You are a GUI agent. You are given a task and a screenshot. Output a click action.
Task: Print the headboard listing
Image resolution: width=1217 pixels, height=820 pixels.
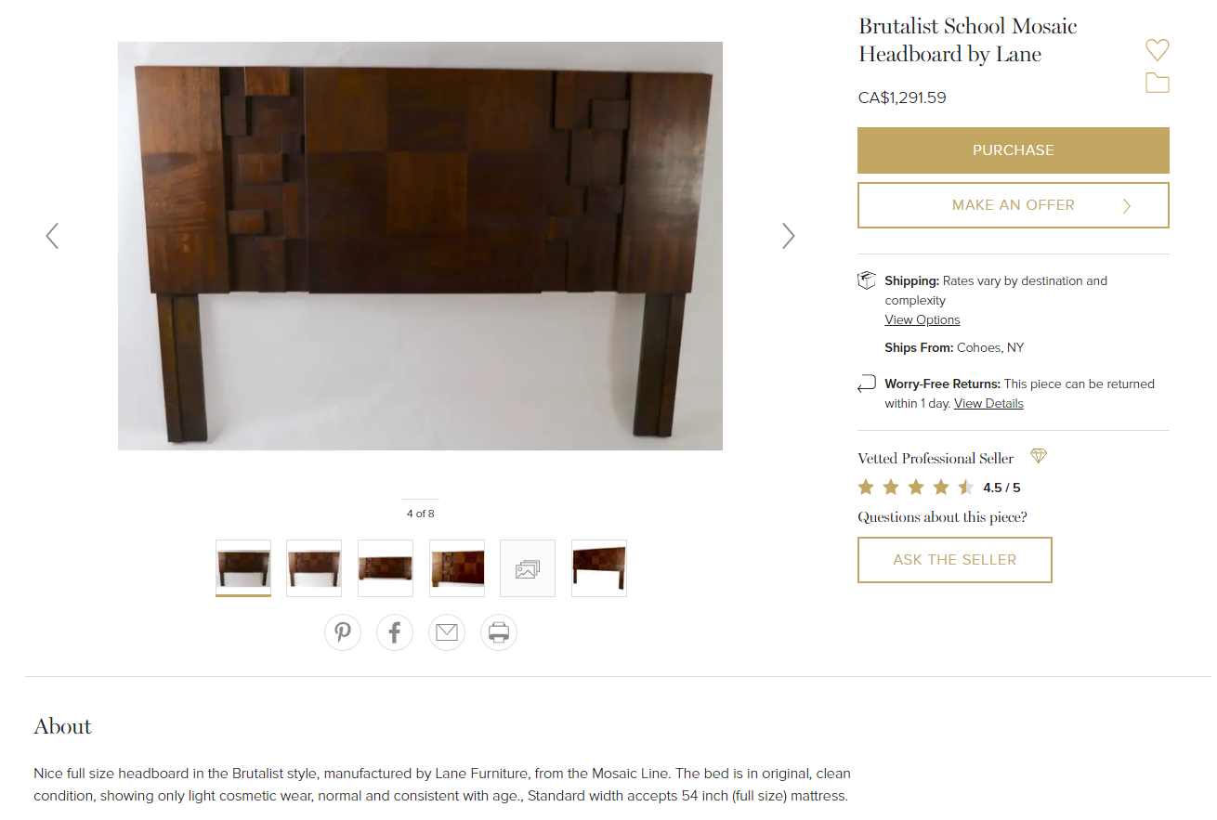click(x=499, y=632)
